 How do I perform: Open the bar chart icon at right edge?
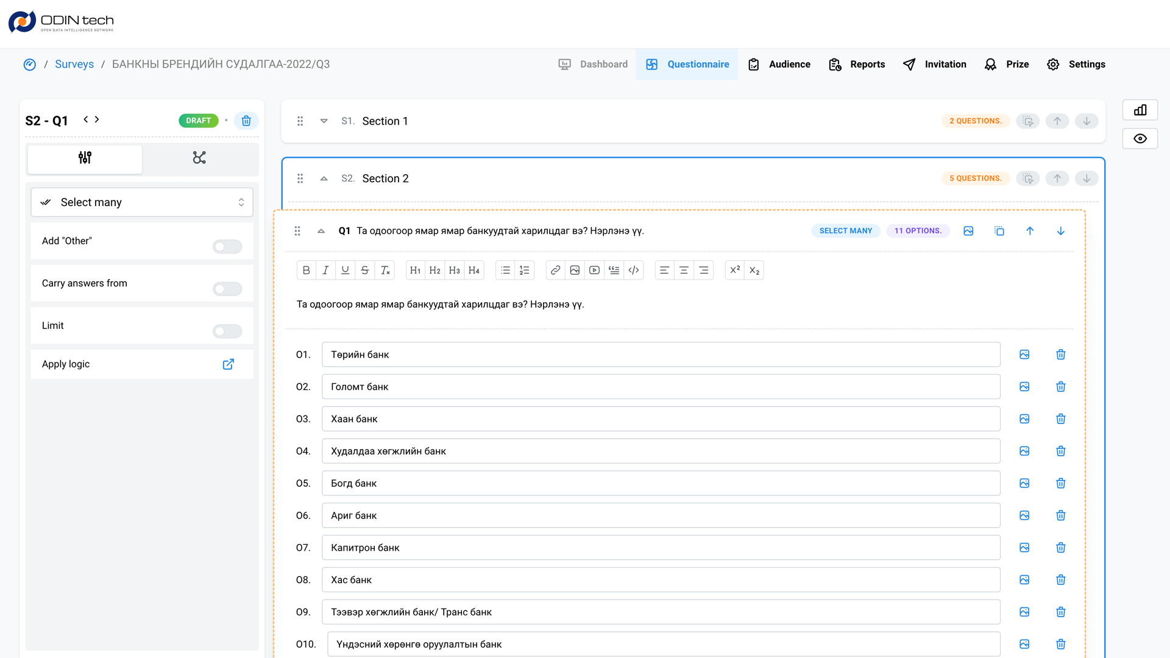[1140, 110]
